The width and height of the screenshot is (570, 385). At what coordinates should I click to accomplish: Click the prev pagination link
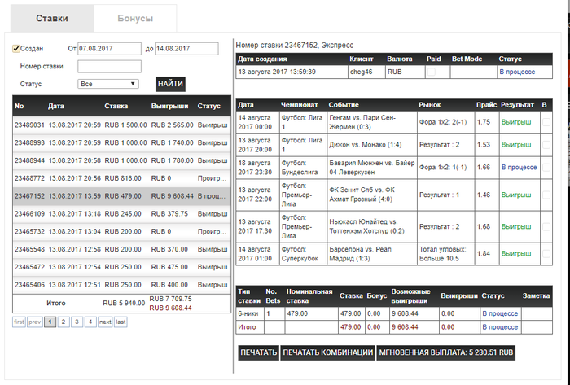(x=35, y=322)
